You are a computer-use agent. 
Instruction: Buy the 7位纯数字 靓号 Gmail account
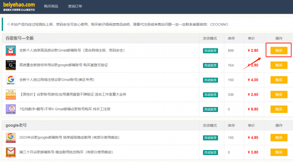279,109
